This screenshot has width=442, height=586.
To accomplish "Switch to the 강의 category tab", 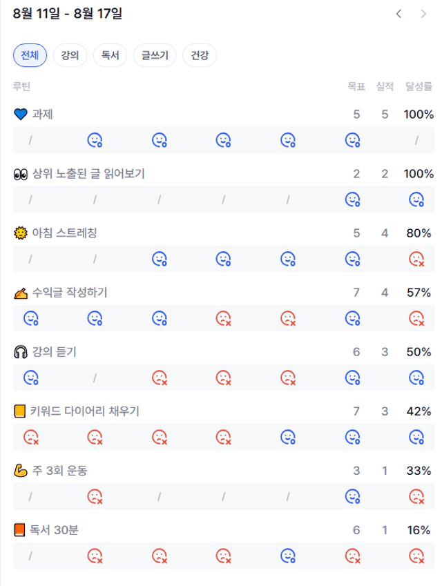I will pyautogui.click(x=70, y=55).
